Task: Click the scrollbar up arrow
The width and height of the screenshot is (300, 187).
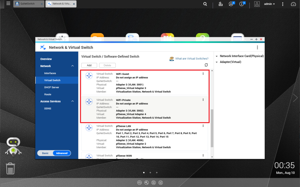Action: point(212,71)
